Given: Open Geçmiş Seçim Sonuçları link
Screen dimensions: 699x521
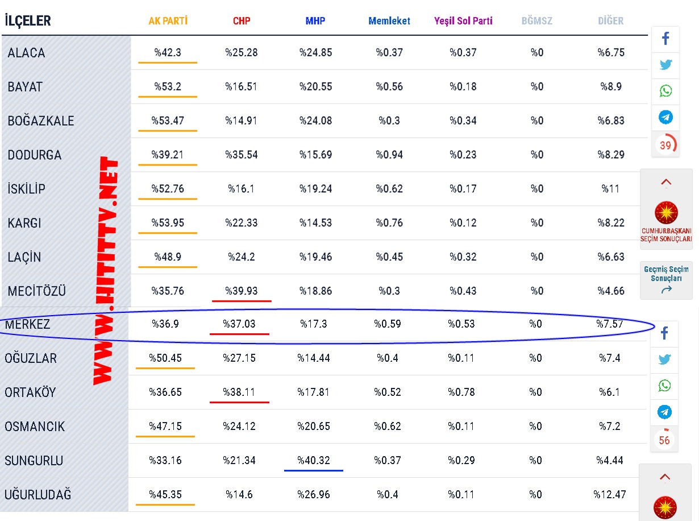Looking at the screenshot, I should point(666,279).
